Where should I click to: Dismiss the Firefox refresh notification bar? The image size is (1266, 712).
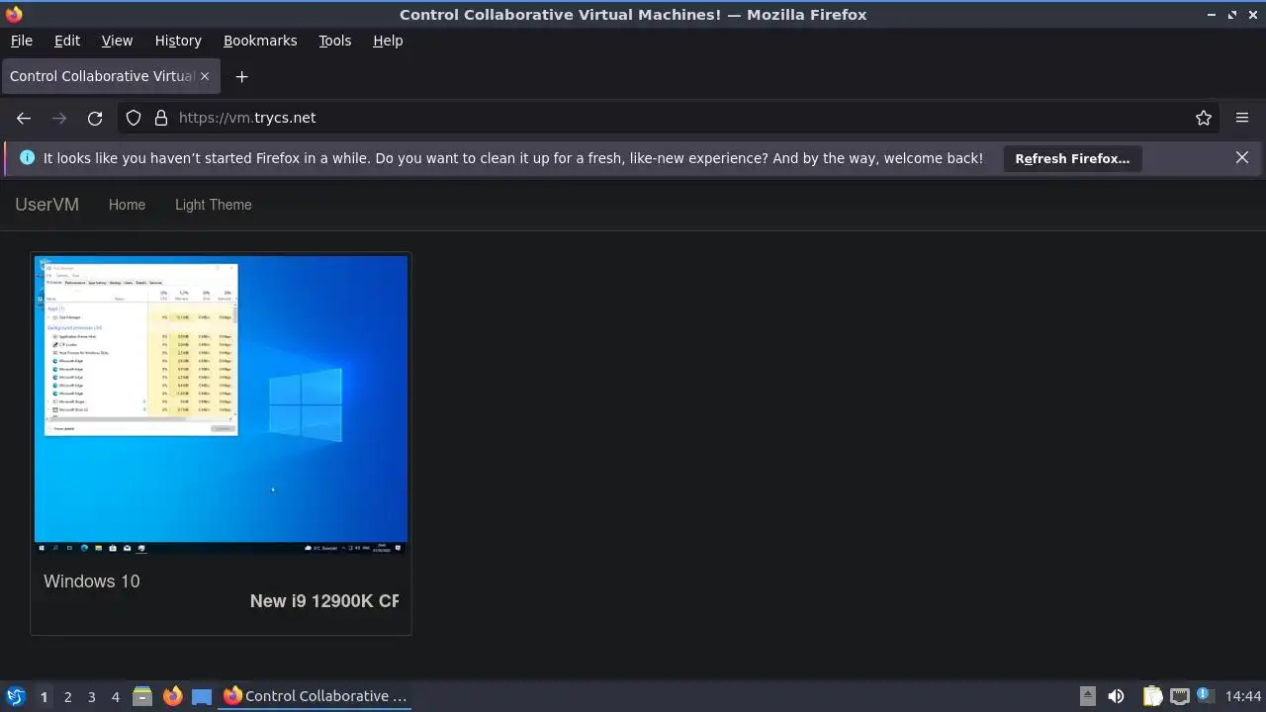coord(1242,157)
